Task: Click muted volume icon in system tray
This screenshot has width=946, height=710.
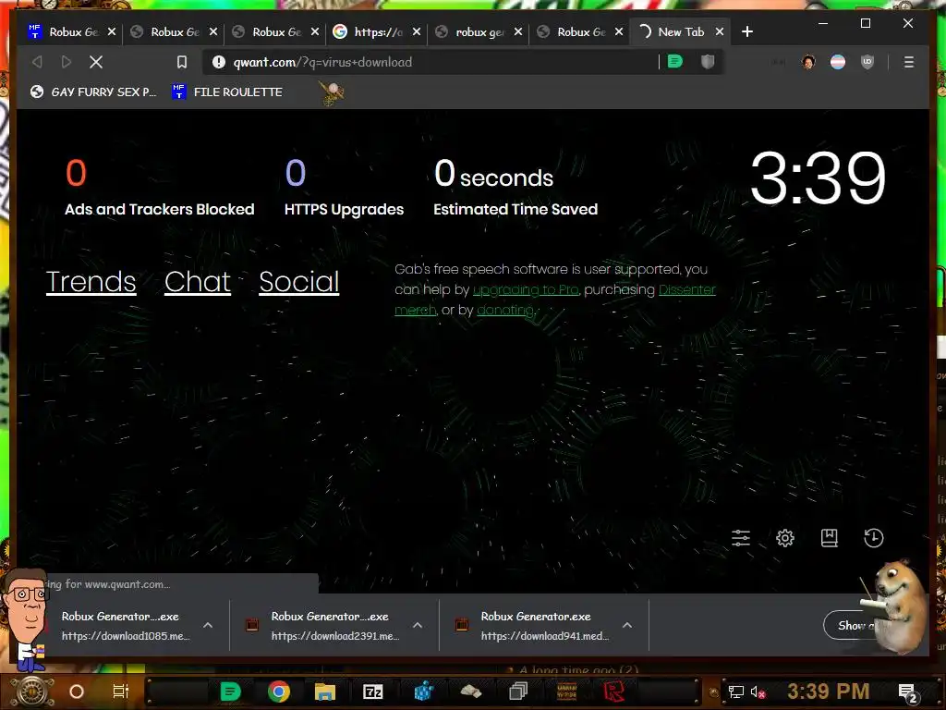Action: (758, 692)
